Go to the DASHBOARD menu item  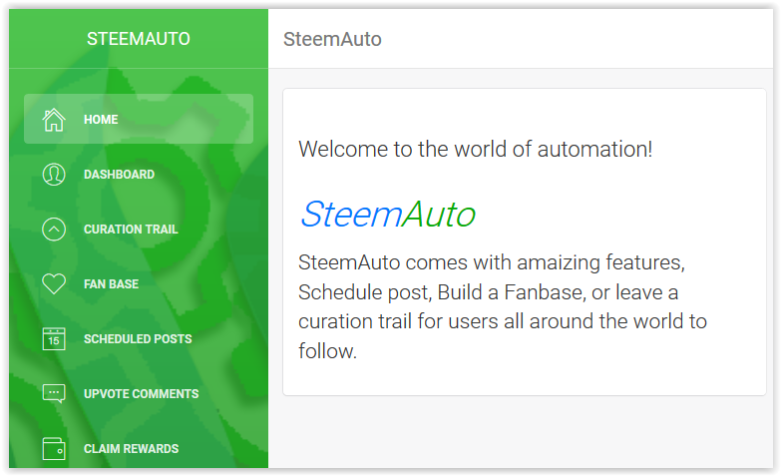[119, 175]
